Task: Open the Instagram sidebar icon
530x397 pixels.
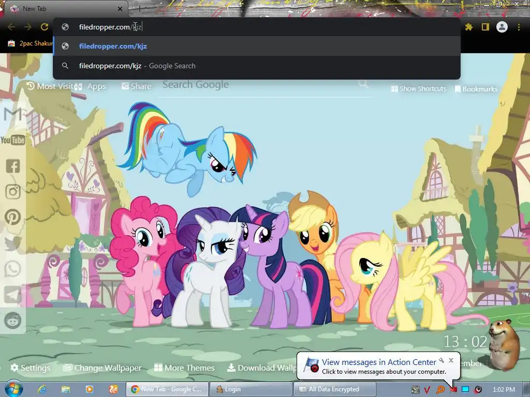Action: [x=13, y=192]
